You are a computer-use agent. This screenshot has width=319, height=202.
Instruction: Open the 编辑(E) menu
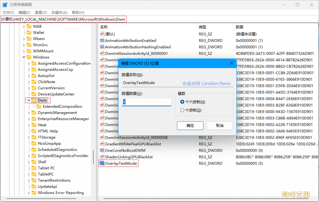(24, 12)
